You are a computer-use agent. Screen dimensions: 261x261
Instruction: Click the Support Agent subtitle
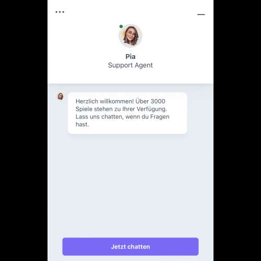coord(130,65)
